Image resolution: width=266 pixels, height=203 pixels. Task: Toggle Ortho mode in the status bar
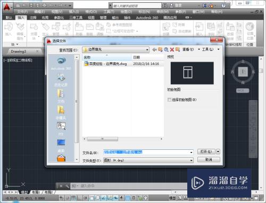(x=79, y=198)
